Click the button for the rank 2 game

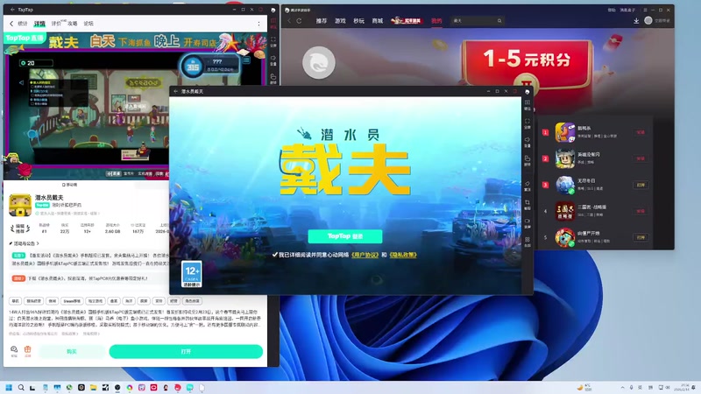tap(641, 158)
